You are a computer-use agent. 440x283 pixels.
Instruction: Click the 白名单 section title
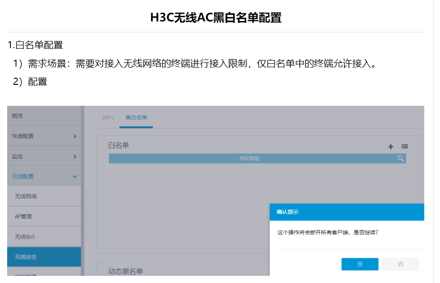[x=119, y=145]
